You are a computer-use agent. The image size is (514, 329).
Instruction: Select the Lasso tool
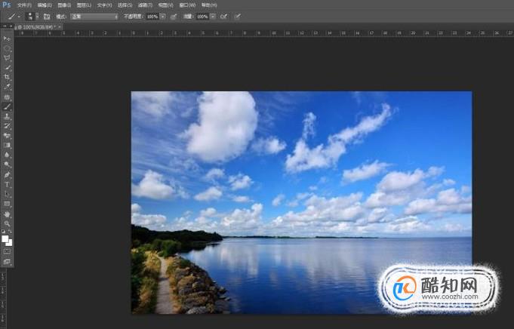(x=7, y=58)
